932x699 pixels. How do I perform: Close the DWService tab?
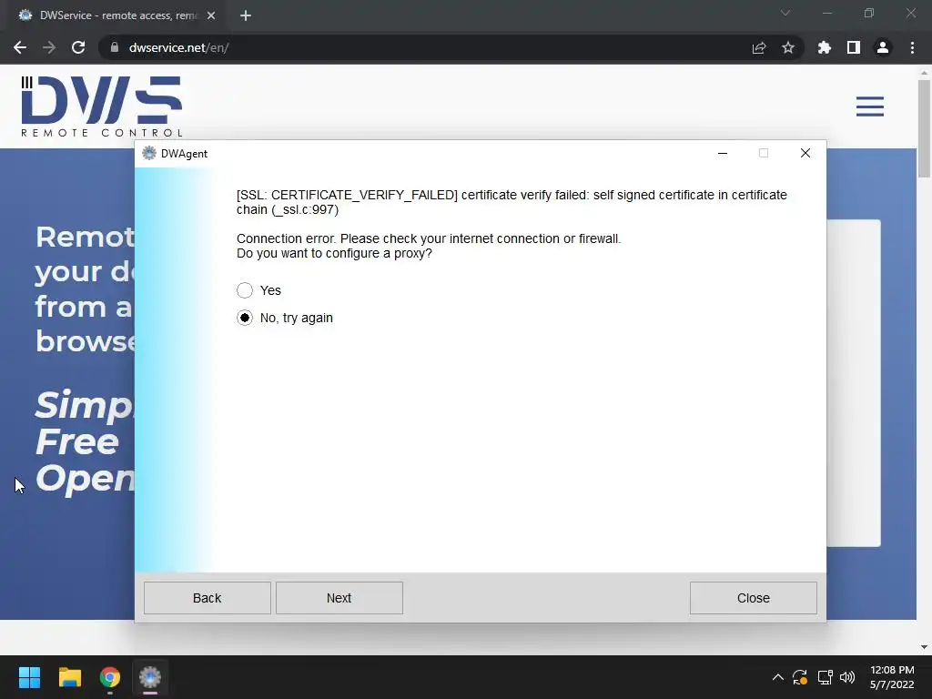click(x=211, y=15)
